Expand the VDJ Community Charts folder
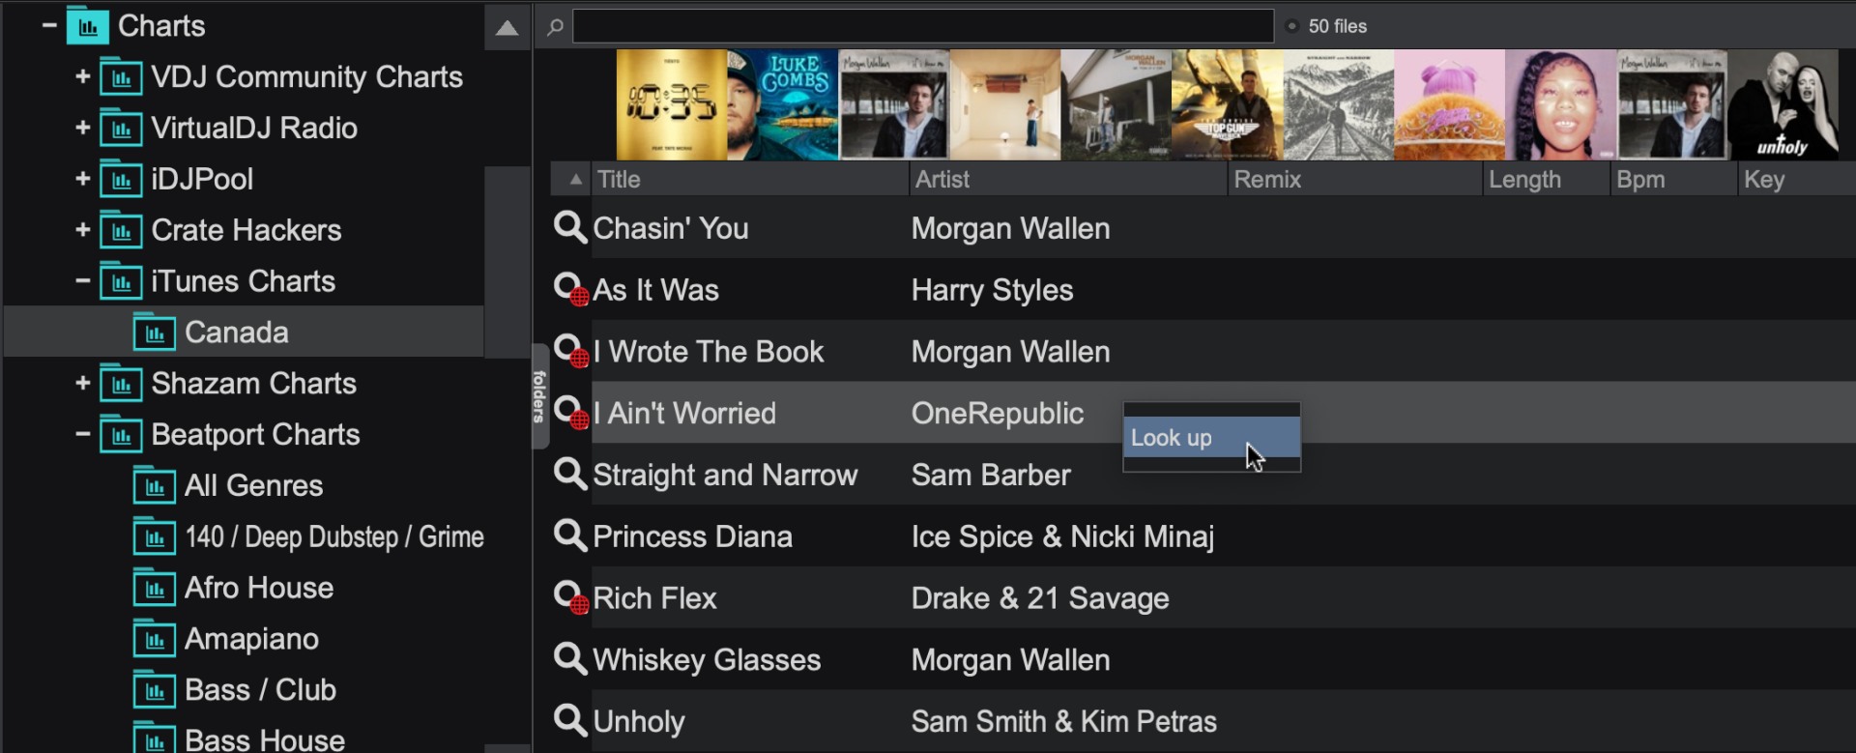Image resolution: width=1856 pixels, height=753 pixels. (x=83, y=76)
